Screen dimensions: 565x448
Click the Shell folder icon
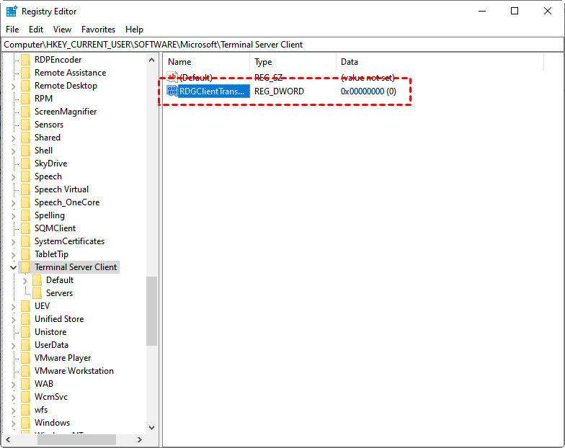coord(26,151)
